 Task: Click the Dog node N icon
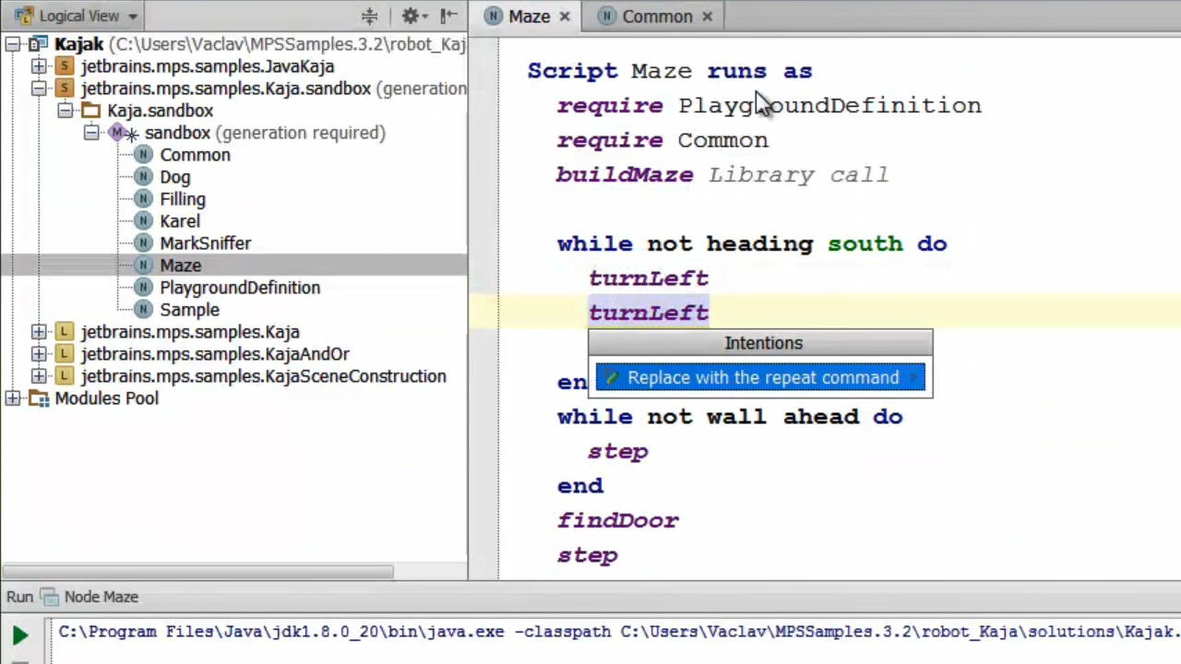(x=143, y=177)
